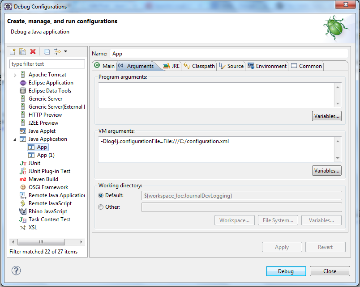Switch to the Environment tab
The height and width of the screenshot is (287, 360).
tap(267, 66)
